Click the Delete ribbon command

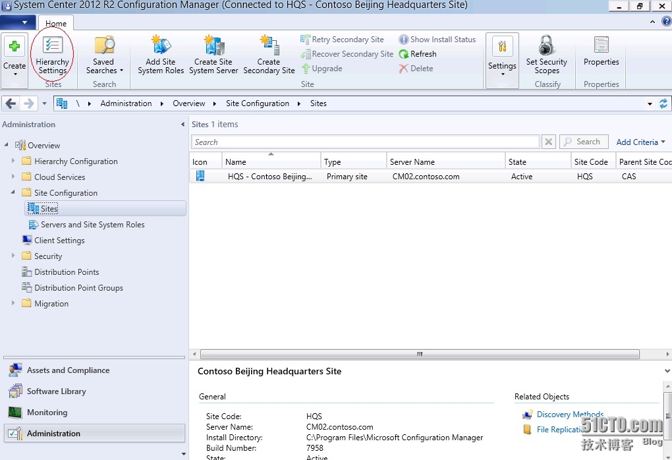tap(416, 69)
